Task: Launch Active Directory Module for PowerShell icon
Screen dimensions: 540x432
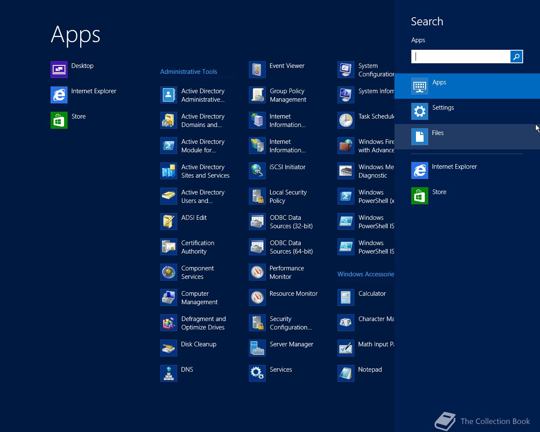Action: pyautogui.click(x=169, y=146)
